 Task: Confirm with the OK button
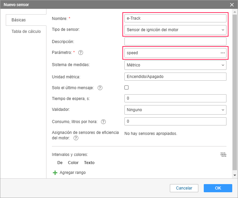coord(218,188)
